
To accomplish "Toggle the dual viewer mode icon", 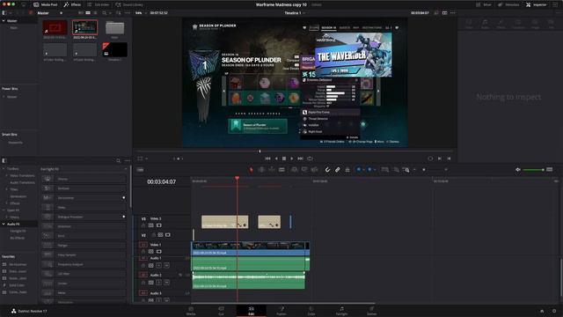I will click(444, 13).
